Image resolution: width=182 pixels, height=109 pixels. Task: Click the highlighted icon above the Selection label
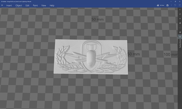[x=180, y=37]
